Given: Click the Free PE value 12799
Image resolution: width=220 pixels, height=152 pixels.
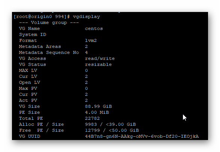Looking at the screenshot, I should (92, 130).
